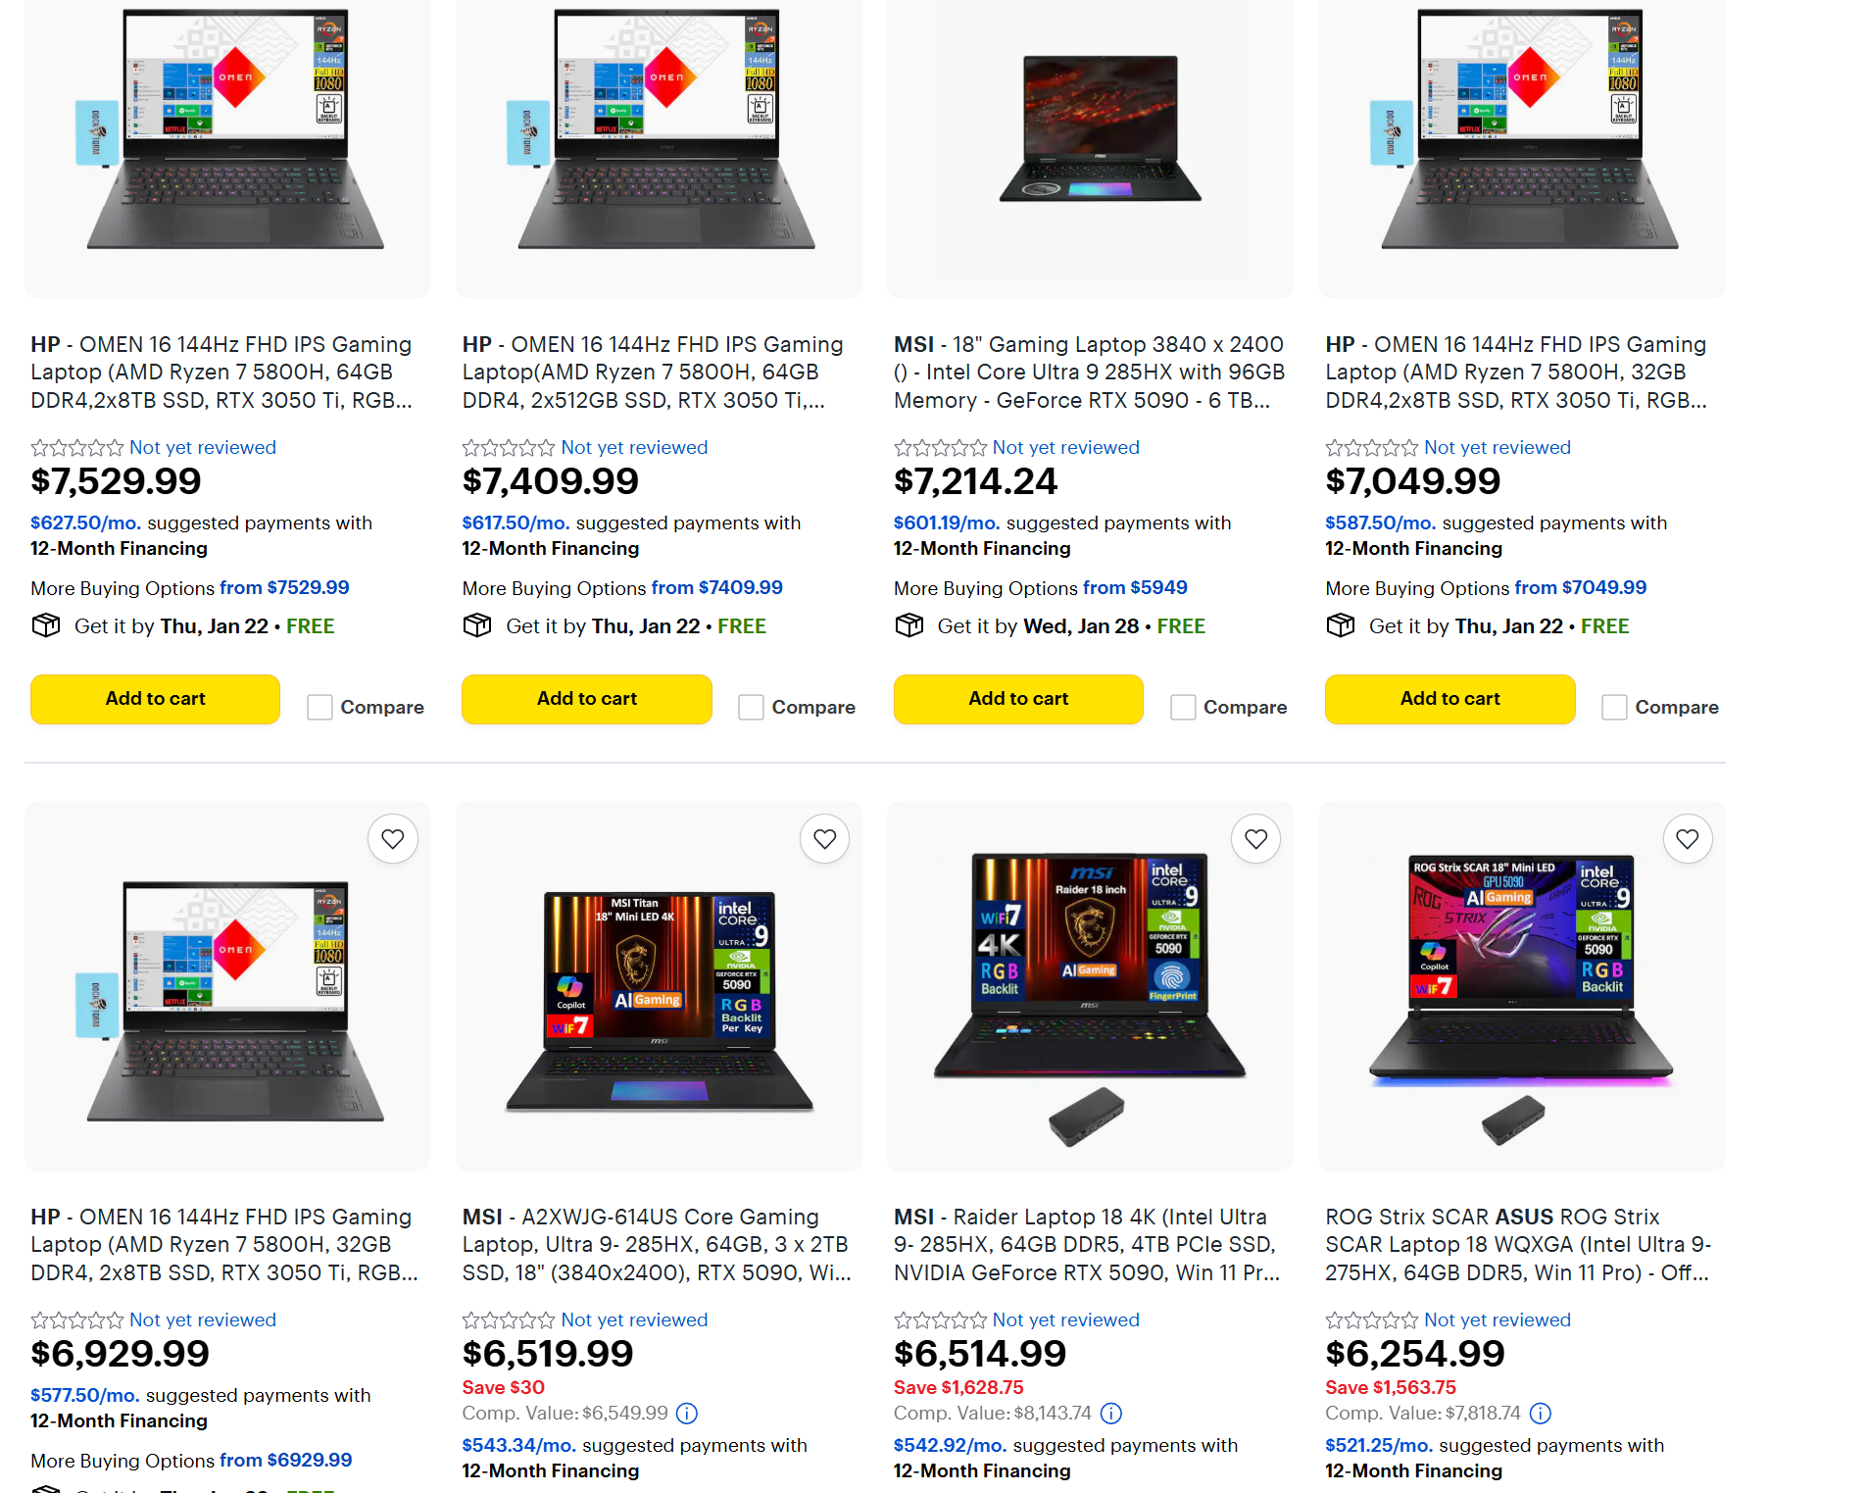Open Comp. Value info icon for the $7,818.74 value
Screen dimensions: 1866x1493
click(x=1541, y=1414)
